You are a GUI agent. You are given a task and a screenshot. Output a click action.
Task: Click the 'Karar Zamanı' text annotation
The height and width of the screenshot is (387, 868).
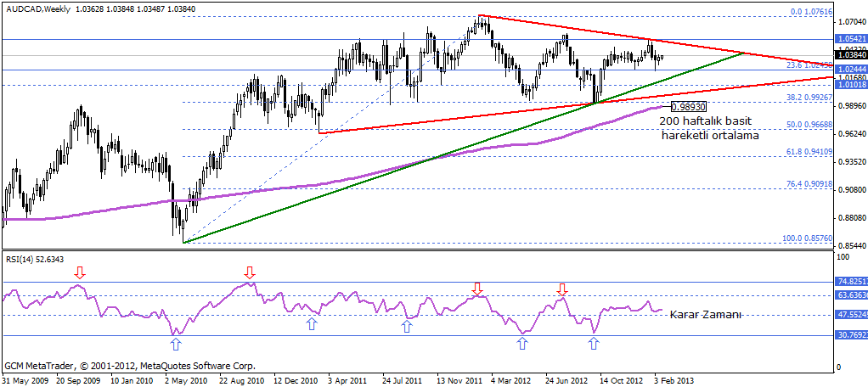[705, 315]
